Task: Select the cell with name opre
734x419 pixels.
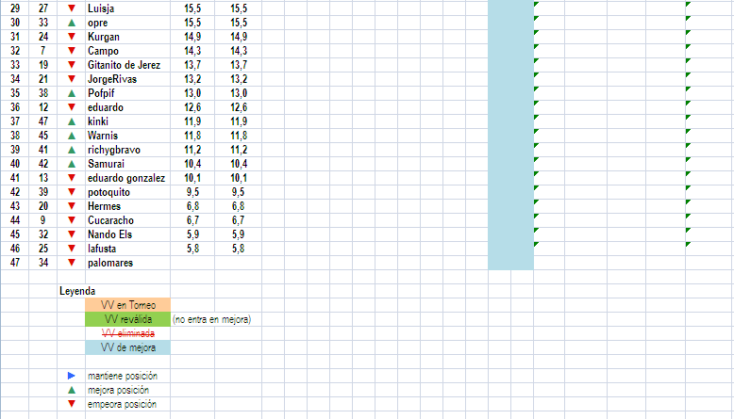Action: point(127,23)
